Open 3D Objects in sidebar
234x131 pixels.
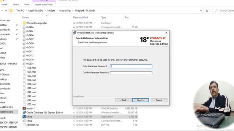click(x=5, y=75)
